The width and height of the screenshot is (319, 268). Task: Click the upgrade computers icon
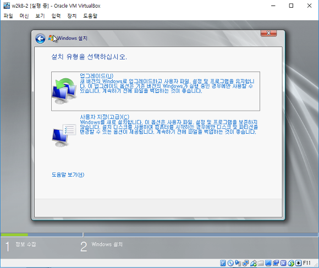64,91
